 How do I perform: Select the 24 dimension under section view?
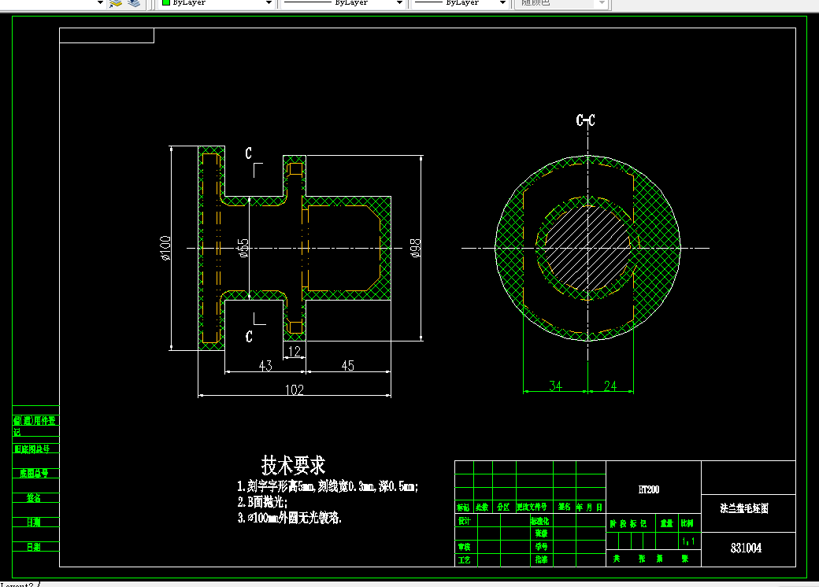610,386
